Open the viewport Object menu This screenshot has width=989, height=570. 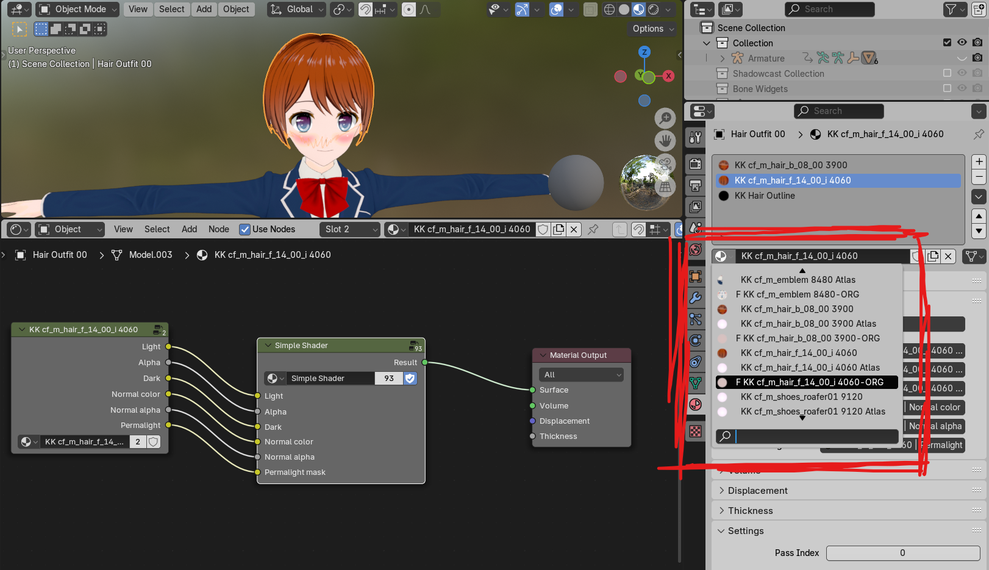click(236, 9)
